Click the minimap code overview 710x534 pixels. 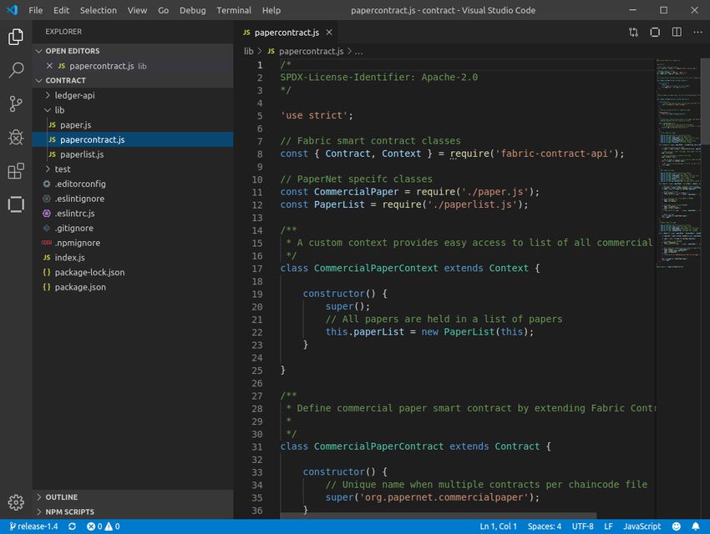click(x=678, y=163)
